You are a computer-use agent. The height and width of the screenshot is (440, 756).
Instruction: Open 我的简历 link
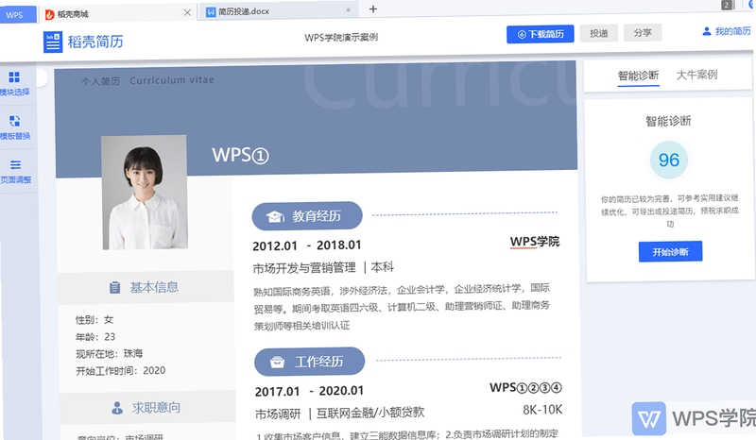pos(726,31)
